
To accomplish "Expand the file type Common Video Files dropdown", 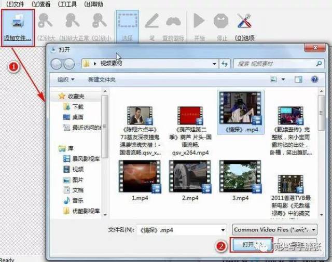I will click(274, 229).
